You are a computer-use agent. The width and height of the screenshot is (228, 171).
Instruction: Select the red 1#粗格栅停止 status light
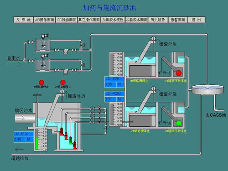coord(41,83)
